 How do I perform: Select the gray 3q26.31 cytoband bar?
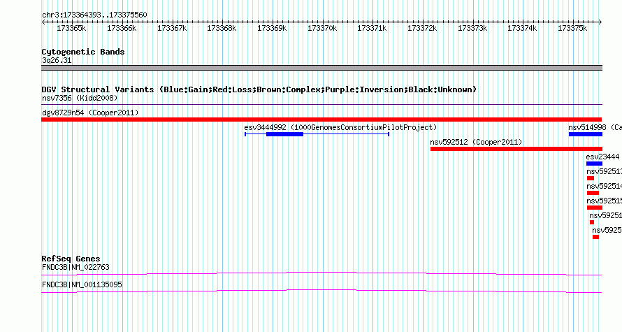321,68
